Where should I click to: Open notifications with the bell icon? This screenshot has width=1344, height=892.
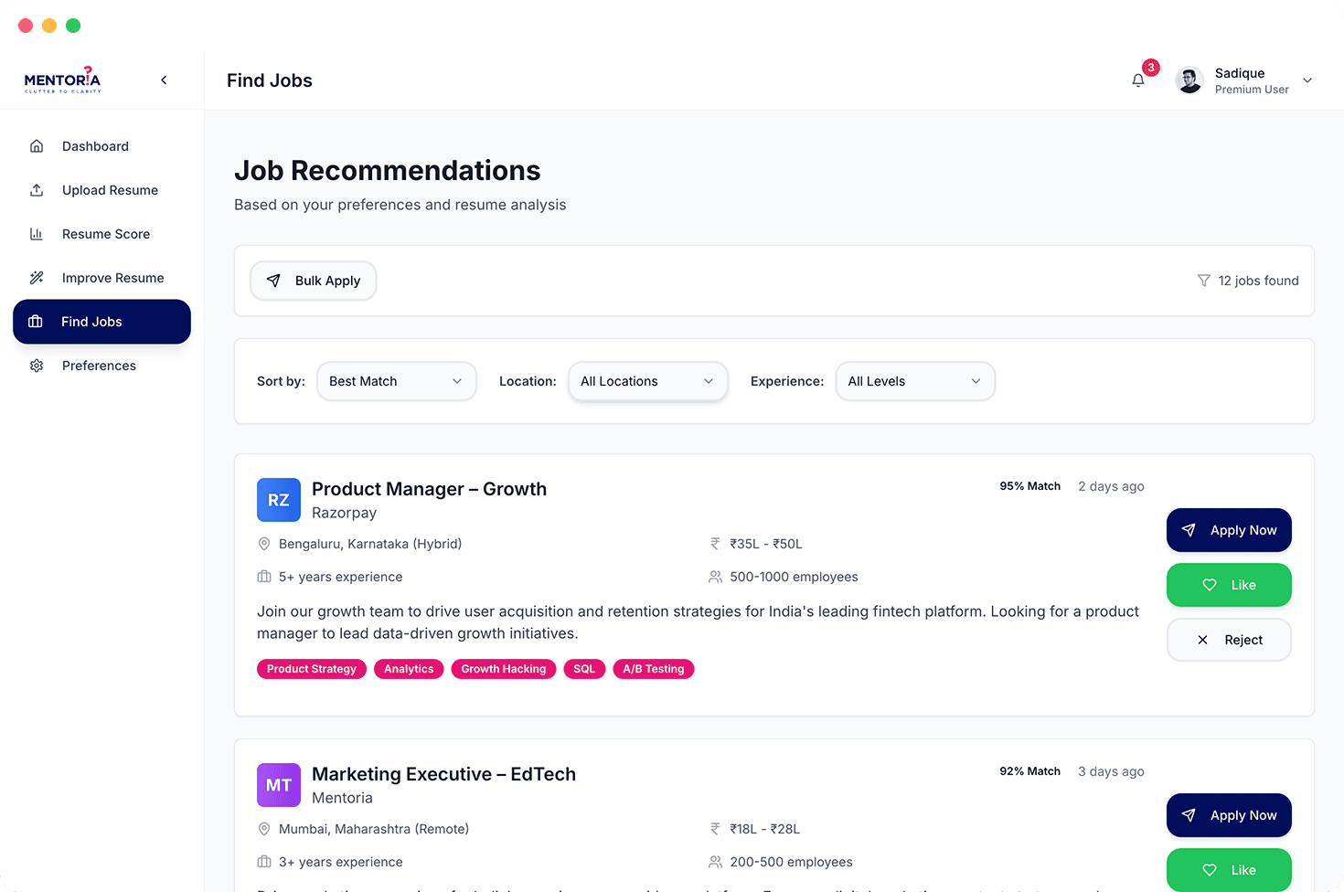(x=1138, y=80)
